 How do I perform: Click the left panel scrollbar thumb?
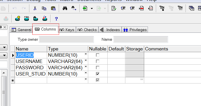pos(4,91)
